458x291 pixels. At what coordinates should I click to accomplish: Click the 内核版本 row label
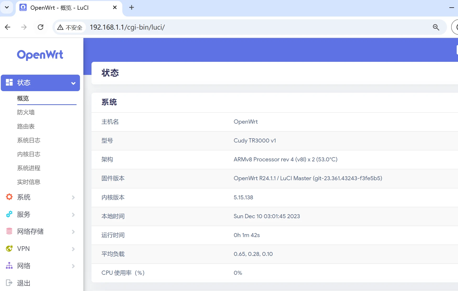[x=113, y=197]
